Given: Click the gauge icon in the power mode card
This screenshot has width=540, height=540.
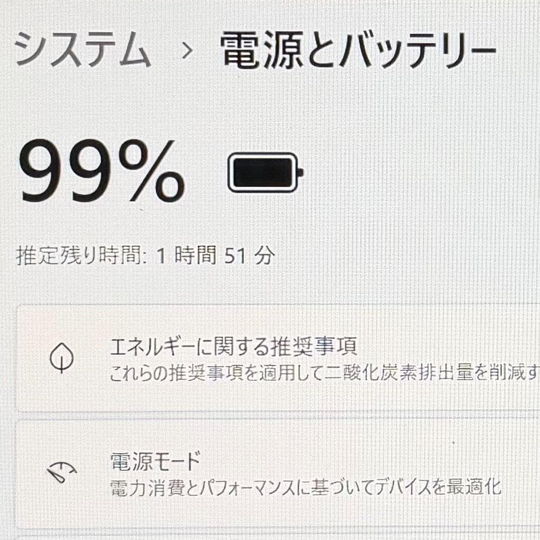Looking at the screenshot, I should point(61,472).
